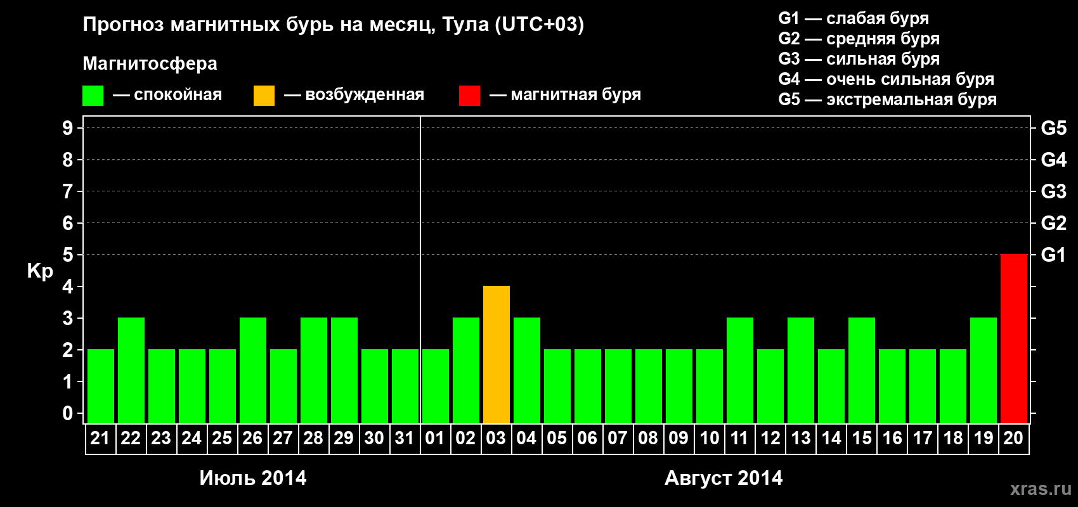Viewport: 1078px width, 507px height.
Task: Click the G5 right axis label
Action: pos(1054,128)
